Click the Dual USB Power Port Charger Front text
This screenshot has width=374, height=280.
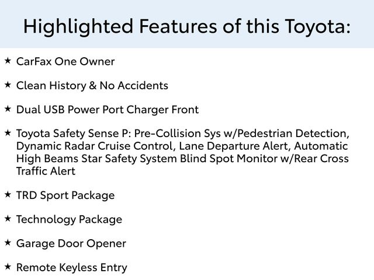(x=108, y=110)
